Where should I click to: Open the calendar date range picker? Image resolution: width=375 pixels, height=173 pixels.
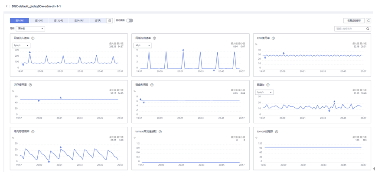coord(109,20)
